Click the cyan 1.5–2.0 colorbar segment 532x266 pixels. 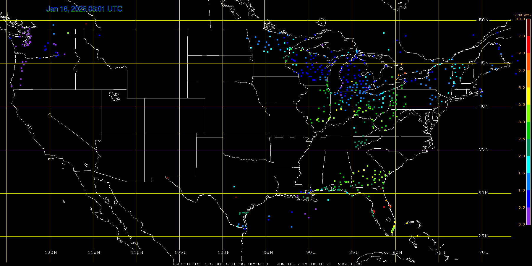[x=528, y=165]
